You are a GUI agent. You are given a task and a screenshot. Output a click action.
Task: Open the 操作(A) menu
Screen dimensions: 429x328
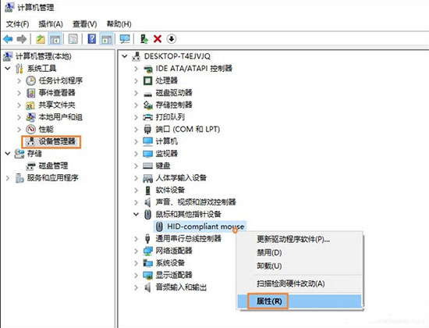51,24
